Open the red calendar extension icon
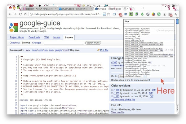The image size is (186, 124). point(120,15)
